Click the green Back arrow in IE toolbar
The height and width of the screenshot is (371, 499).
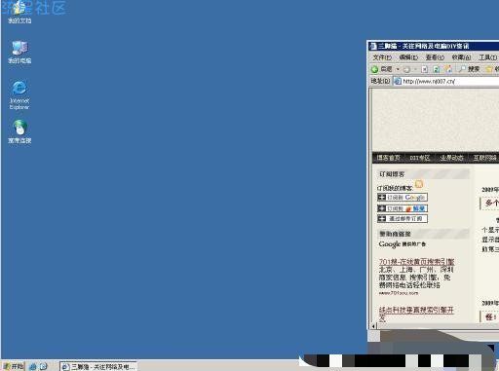coord(374,69)
